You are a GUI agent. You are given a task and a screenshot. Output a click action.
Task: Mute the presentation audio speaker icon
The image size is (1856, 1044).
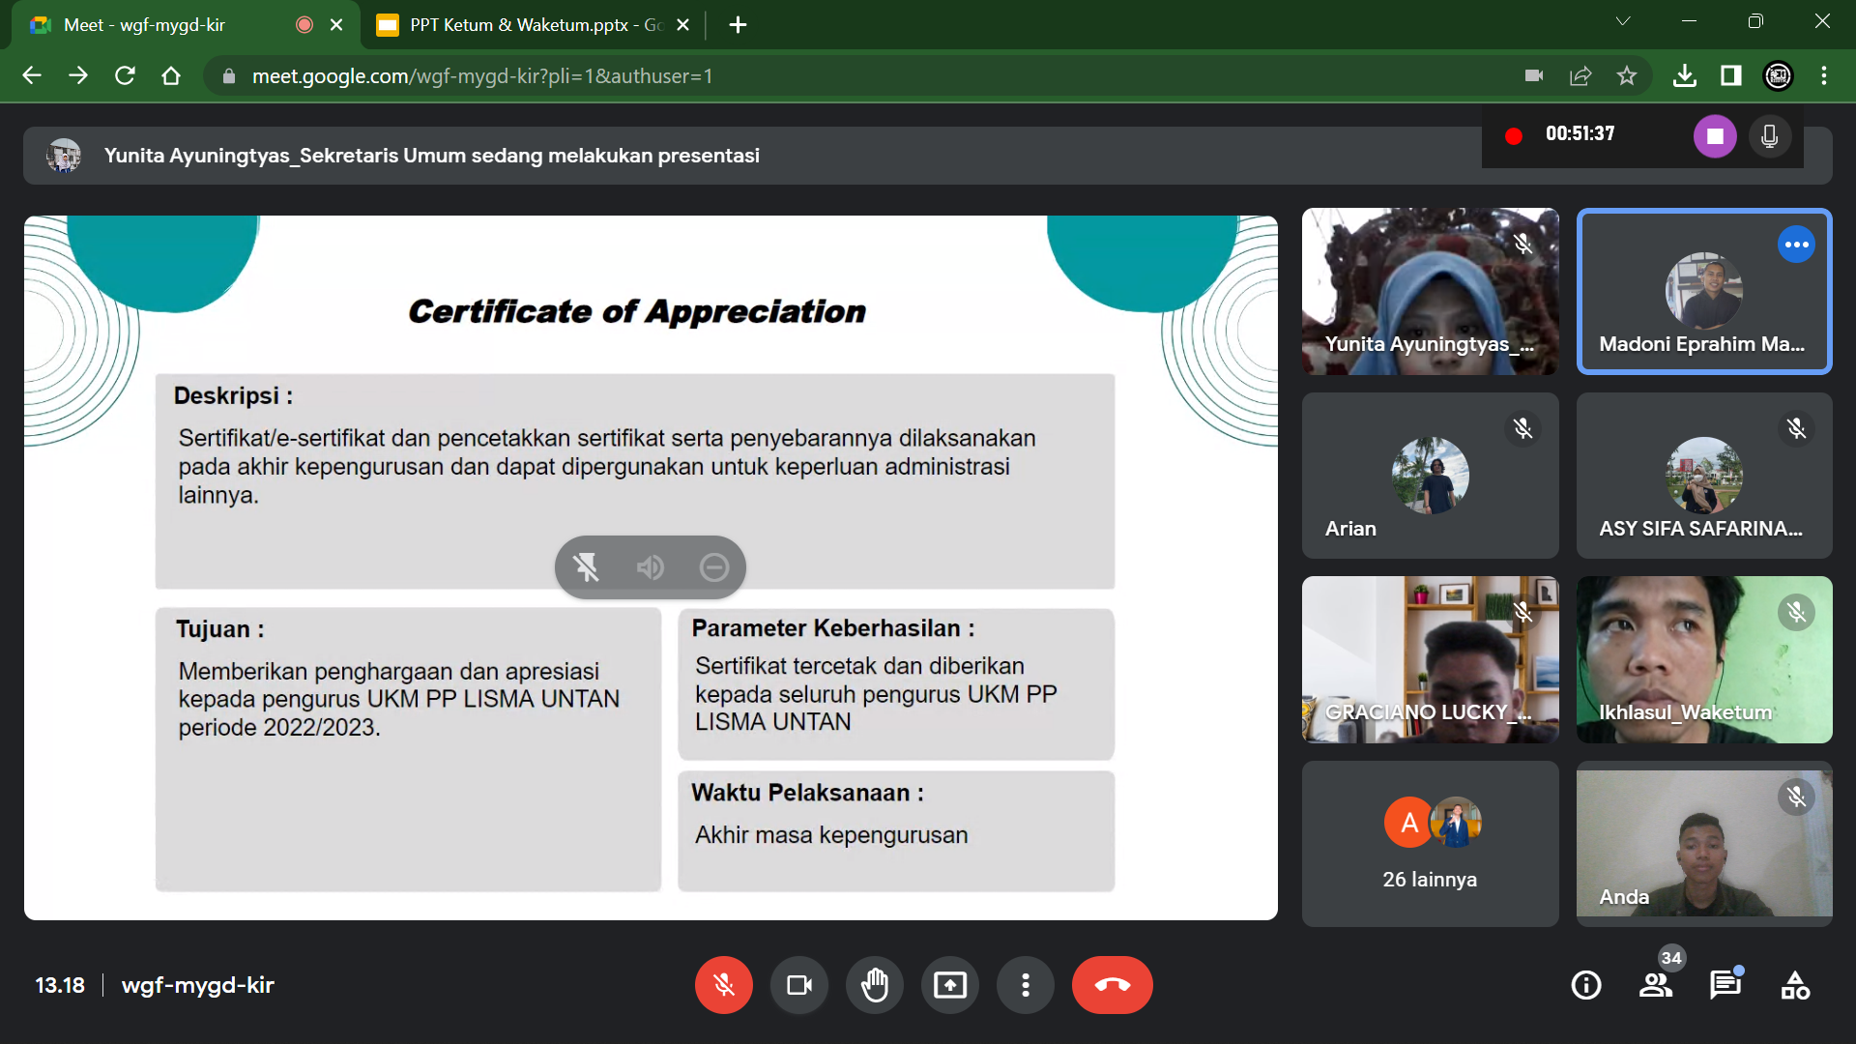pyautogui.click(x=650, y=567)
